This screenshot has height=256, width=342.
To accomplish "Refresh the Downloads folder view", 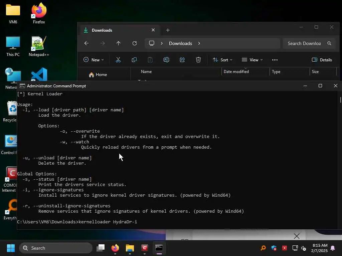I will point(135,43).
